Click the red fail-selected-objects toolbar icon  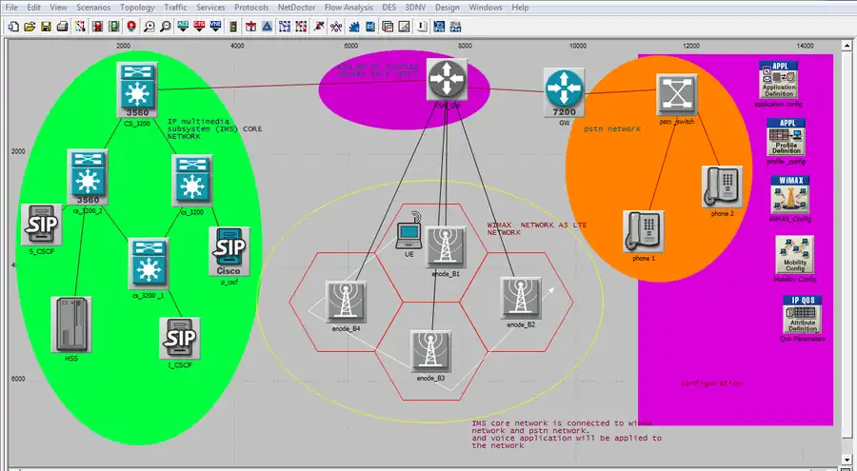[x=97, y=27]
